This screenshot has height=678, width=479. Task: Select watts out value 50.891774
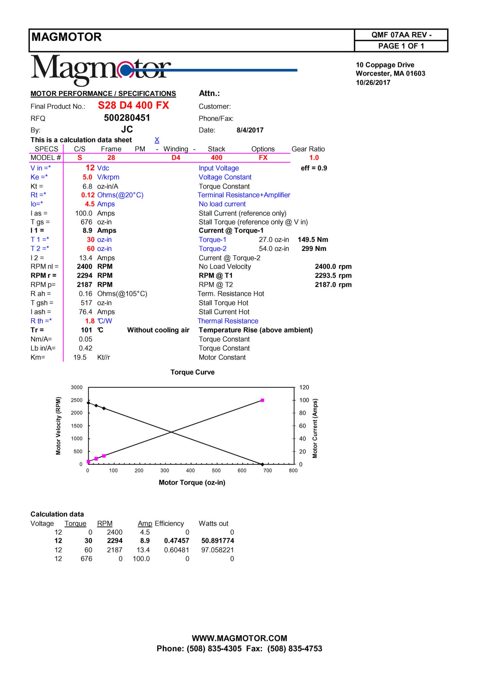pos(218,541)
